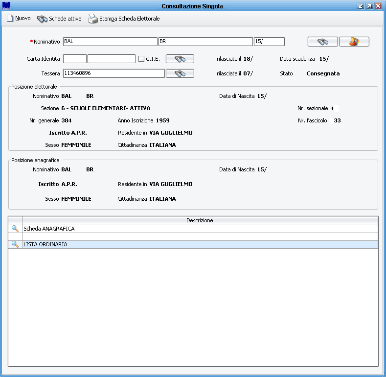This screenshot has width=386, height=377.
Task: Click the application icon in title bar
Action: (x=6, y=6)
